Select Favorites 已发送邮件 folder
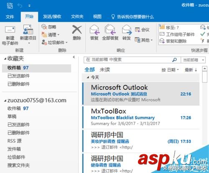Viewport: 209px width, 173px height. click(18, 76)
